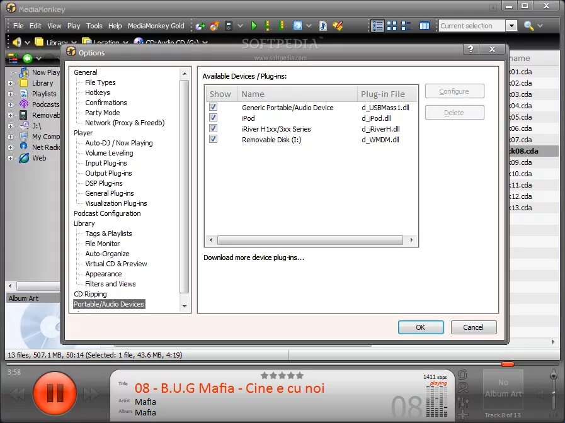This screenshot has width=565, height=423.
Task: Click the playback seek bar orange handle
Action: [507, 364]
